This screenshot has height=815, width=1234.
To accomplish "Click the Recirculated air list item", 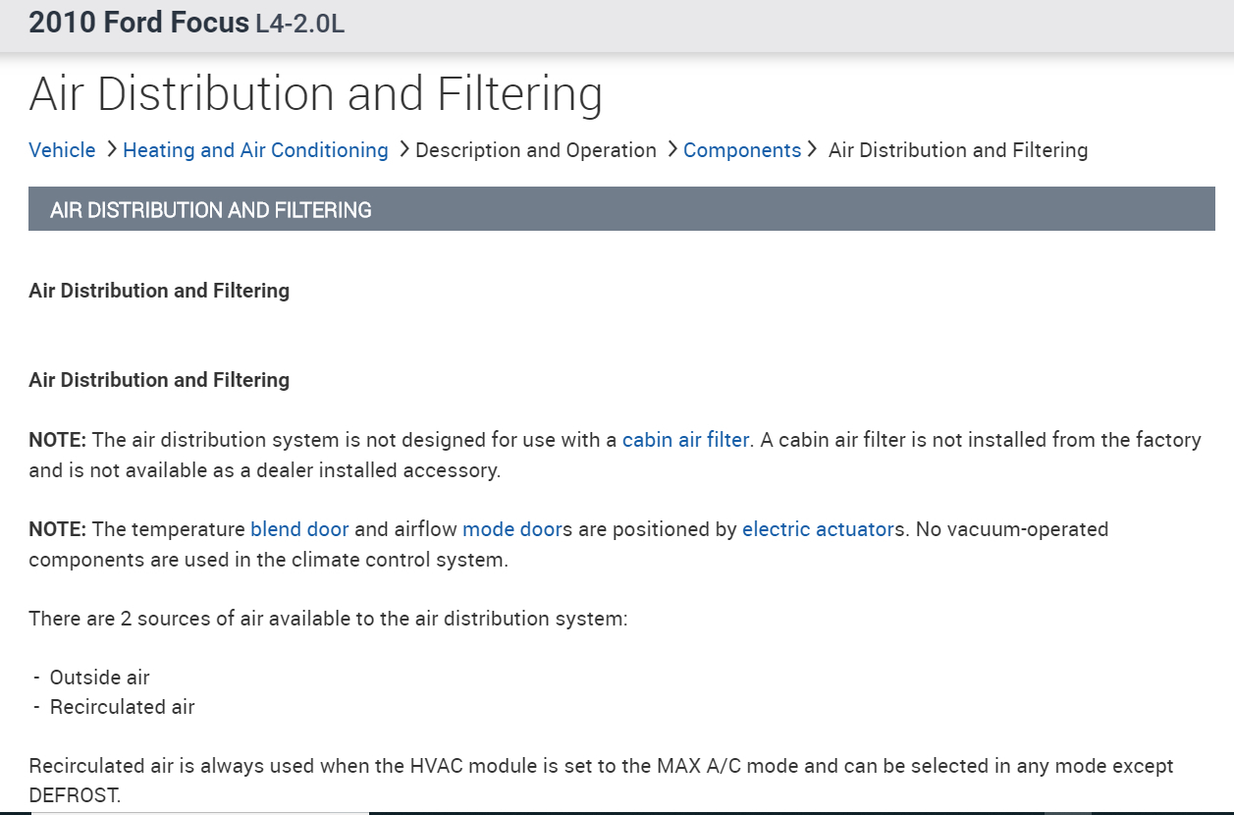I will [x=122, y=707].
